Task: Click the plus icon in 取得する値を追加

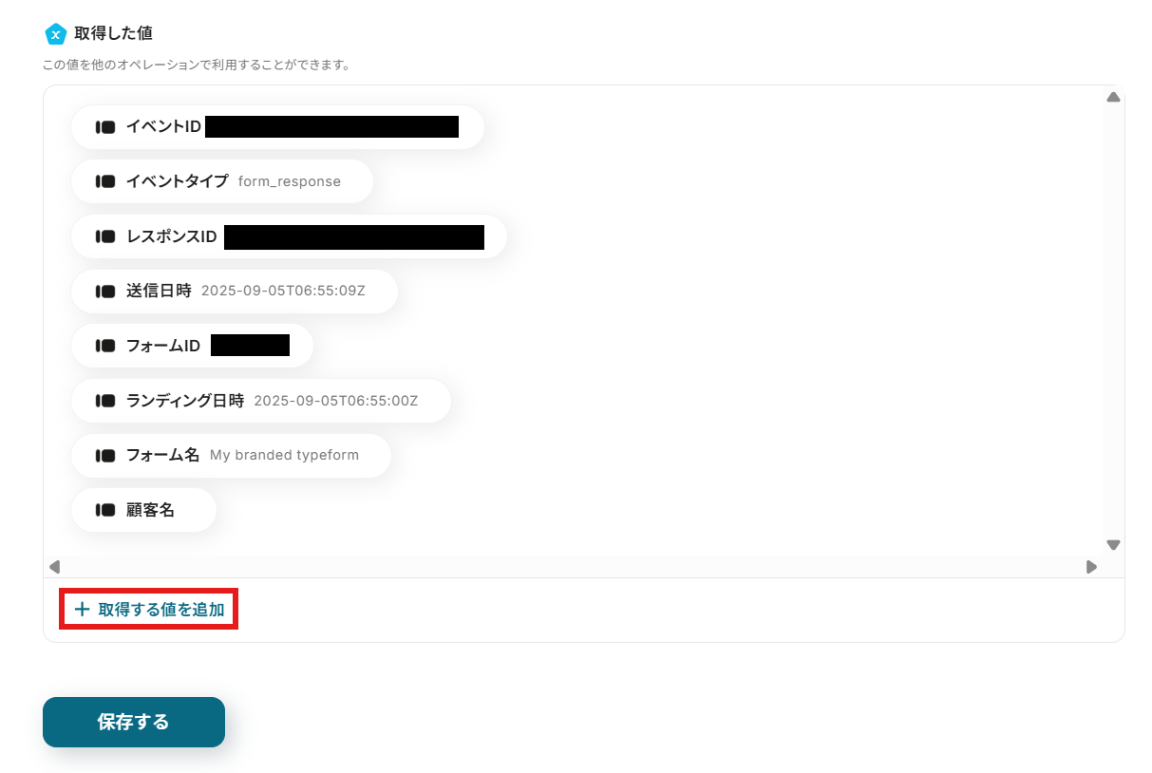Action: point(82,610)
